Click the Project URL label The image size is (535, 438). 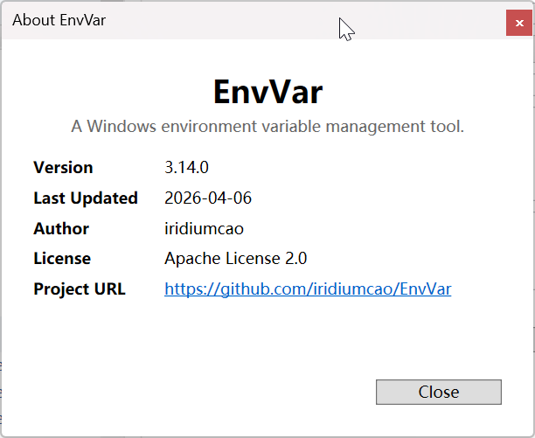pos(80,289)
